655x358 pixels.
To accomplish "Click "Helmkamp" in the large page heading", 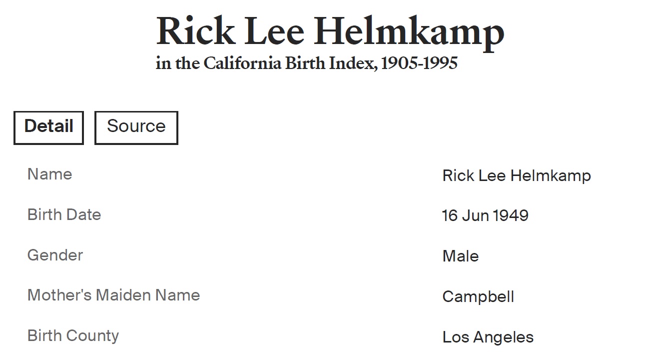I will (x=409, y=32).
